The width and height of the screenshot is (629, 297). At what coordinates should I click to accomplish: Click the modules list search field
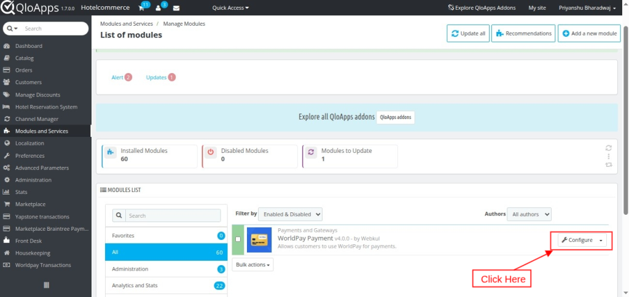point(173,215)
